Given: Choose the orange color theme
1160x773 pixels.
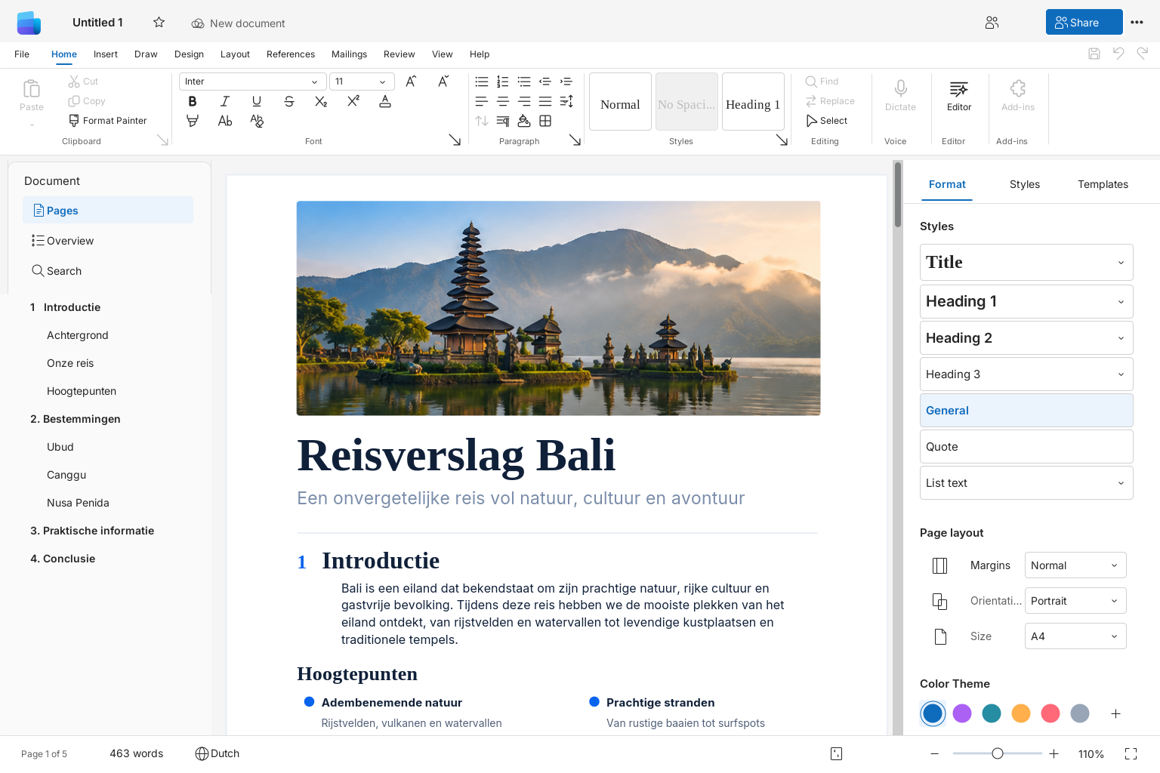Looking at the screenshot, I should pyautogui.click(x=1021, y=713).
